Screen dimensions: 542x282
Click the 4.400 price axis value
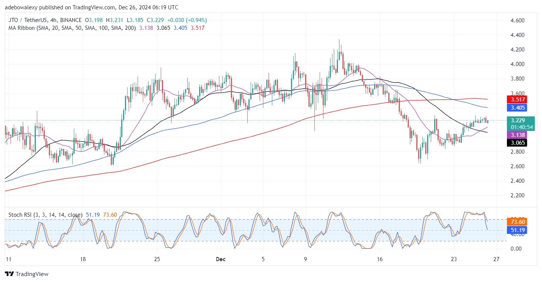click(x=517, y=35)
